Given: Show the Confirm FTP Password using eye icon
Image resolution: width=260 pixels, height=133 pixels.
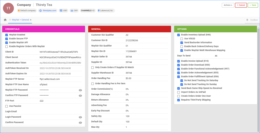Looking at the screenshot, I should point(80,96).
